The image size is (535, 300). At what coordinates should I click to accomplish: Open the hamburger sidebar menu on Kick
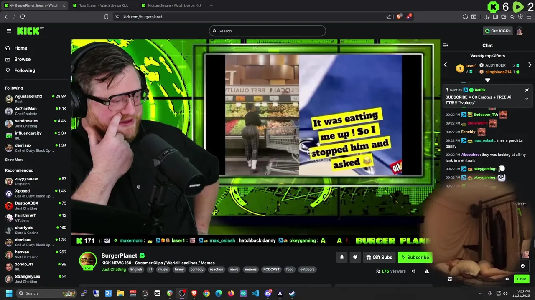9,31
